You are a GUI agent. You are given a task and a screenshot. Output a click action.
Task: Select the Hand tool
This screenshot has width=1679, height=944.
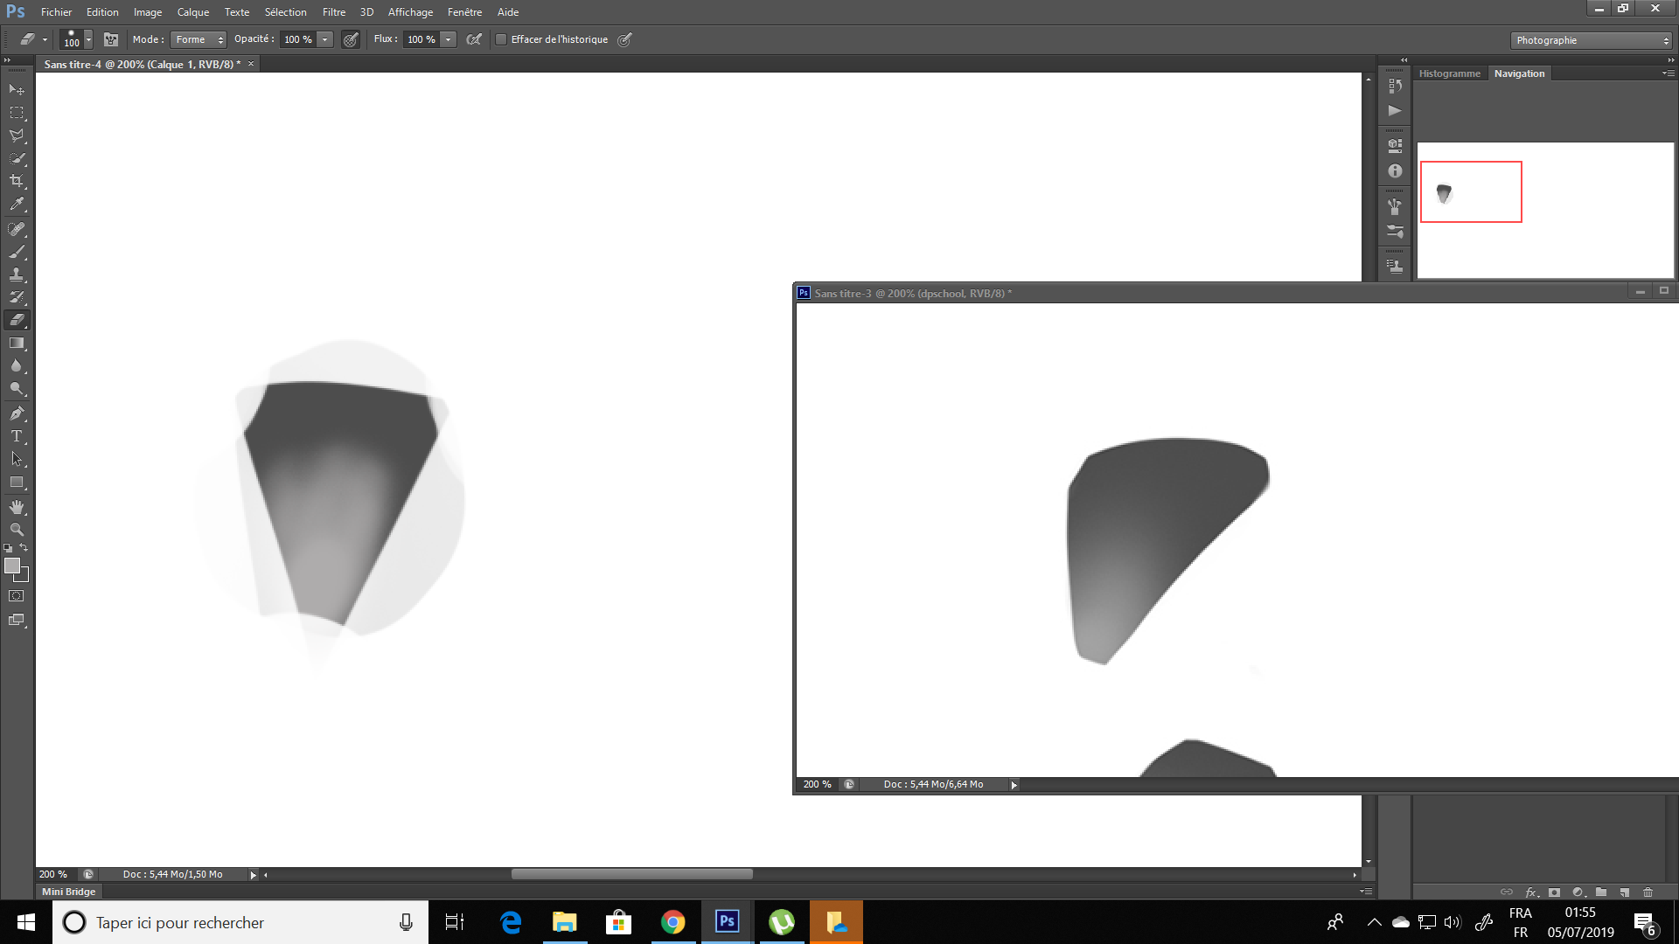click(x=17, y=507)
